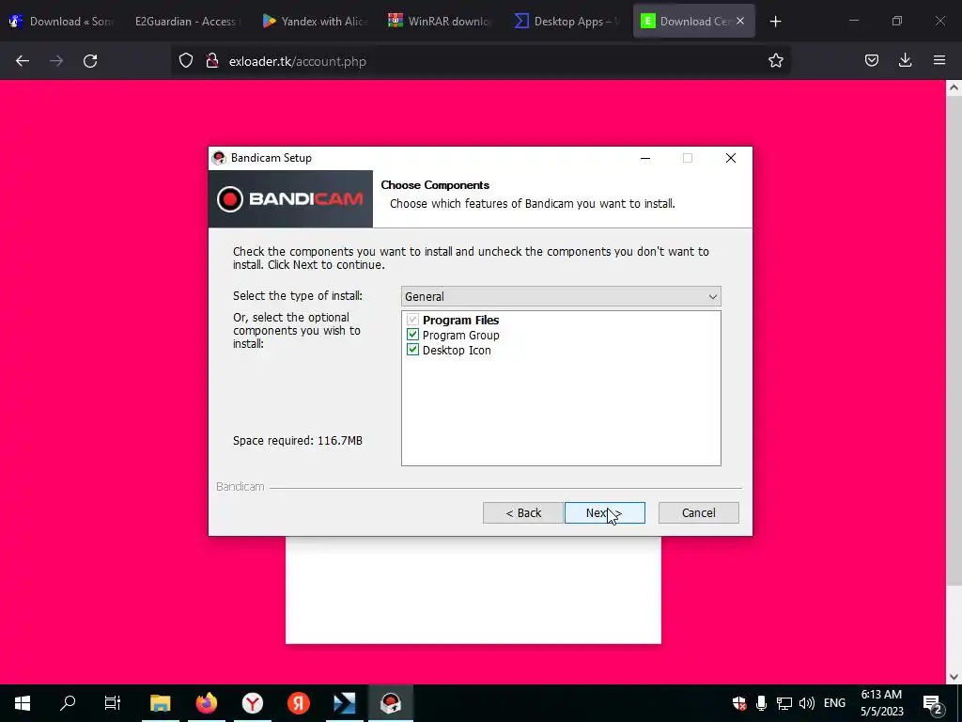Cancel the Bandicam installation
This screenshot has height=722, width=962.
pyautogui.click(x=698, y=512)
